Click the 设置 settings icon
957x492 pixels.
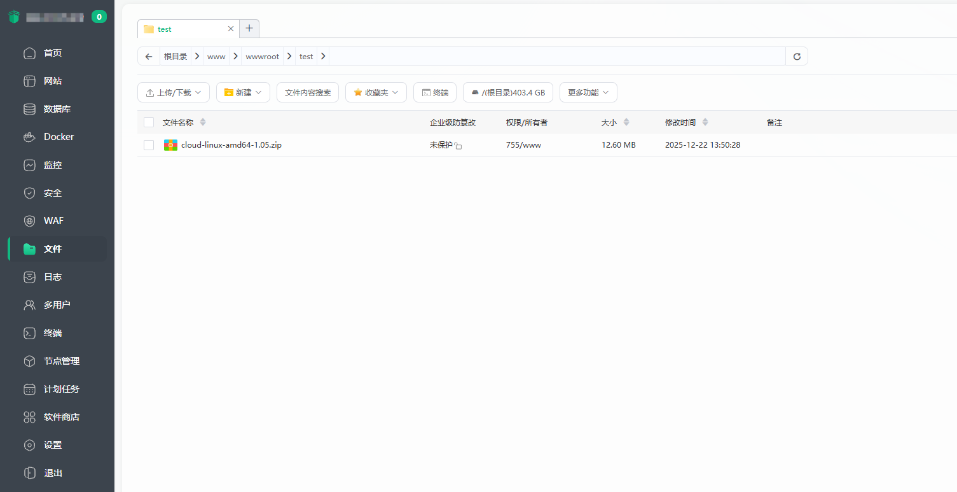click(29, 445)
